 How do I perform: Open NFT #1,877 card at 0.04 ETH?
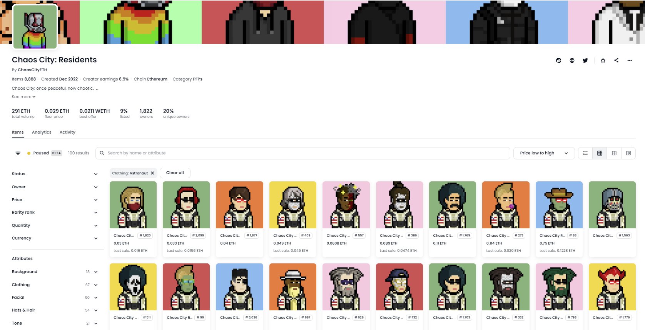pyautogui.click(x=239, y=219)
